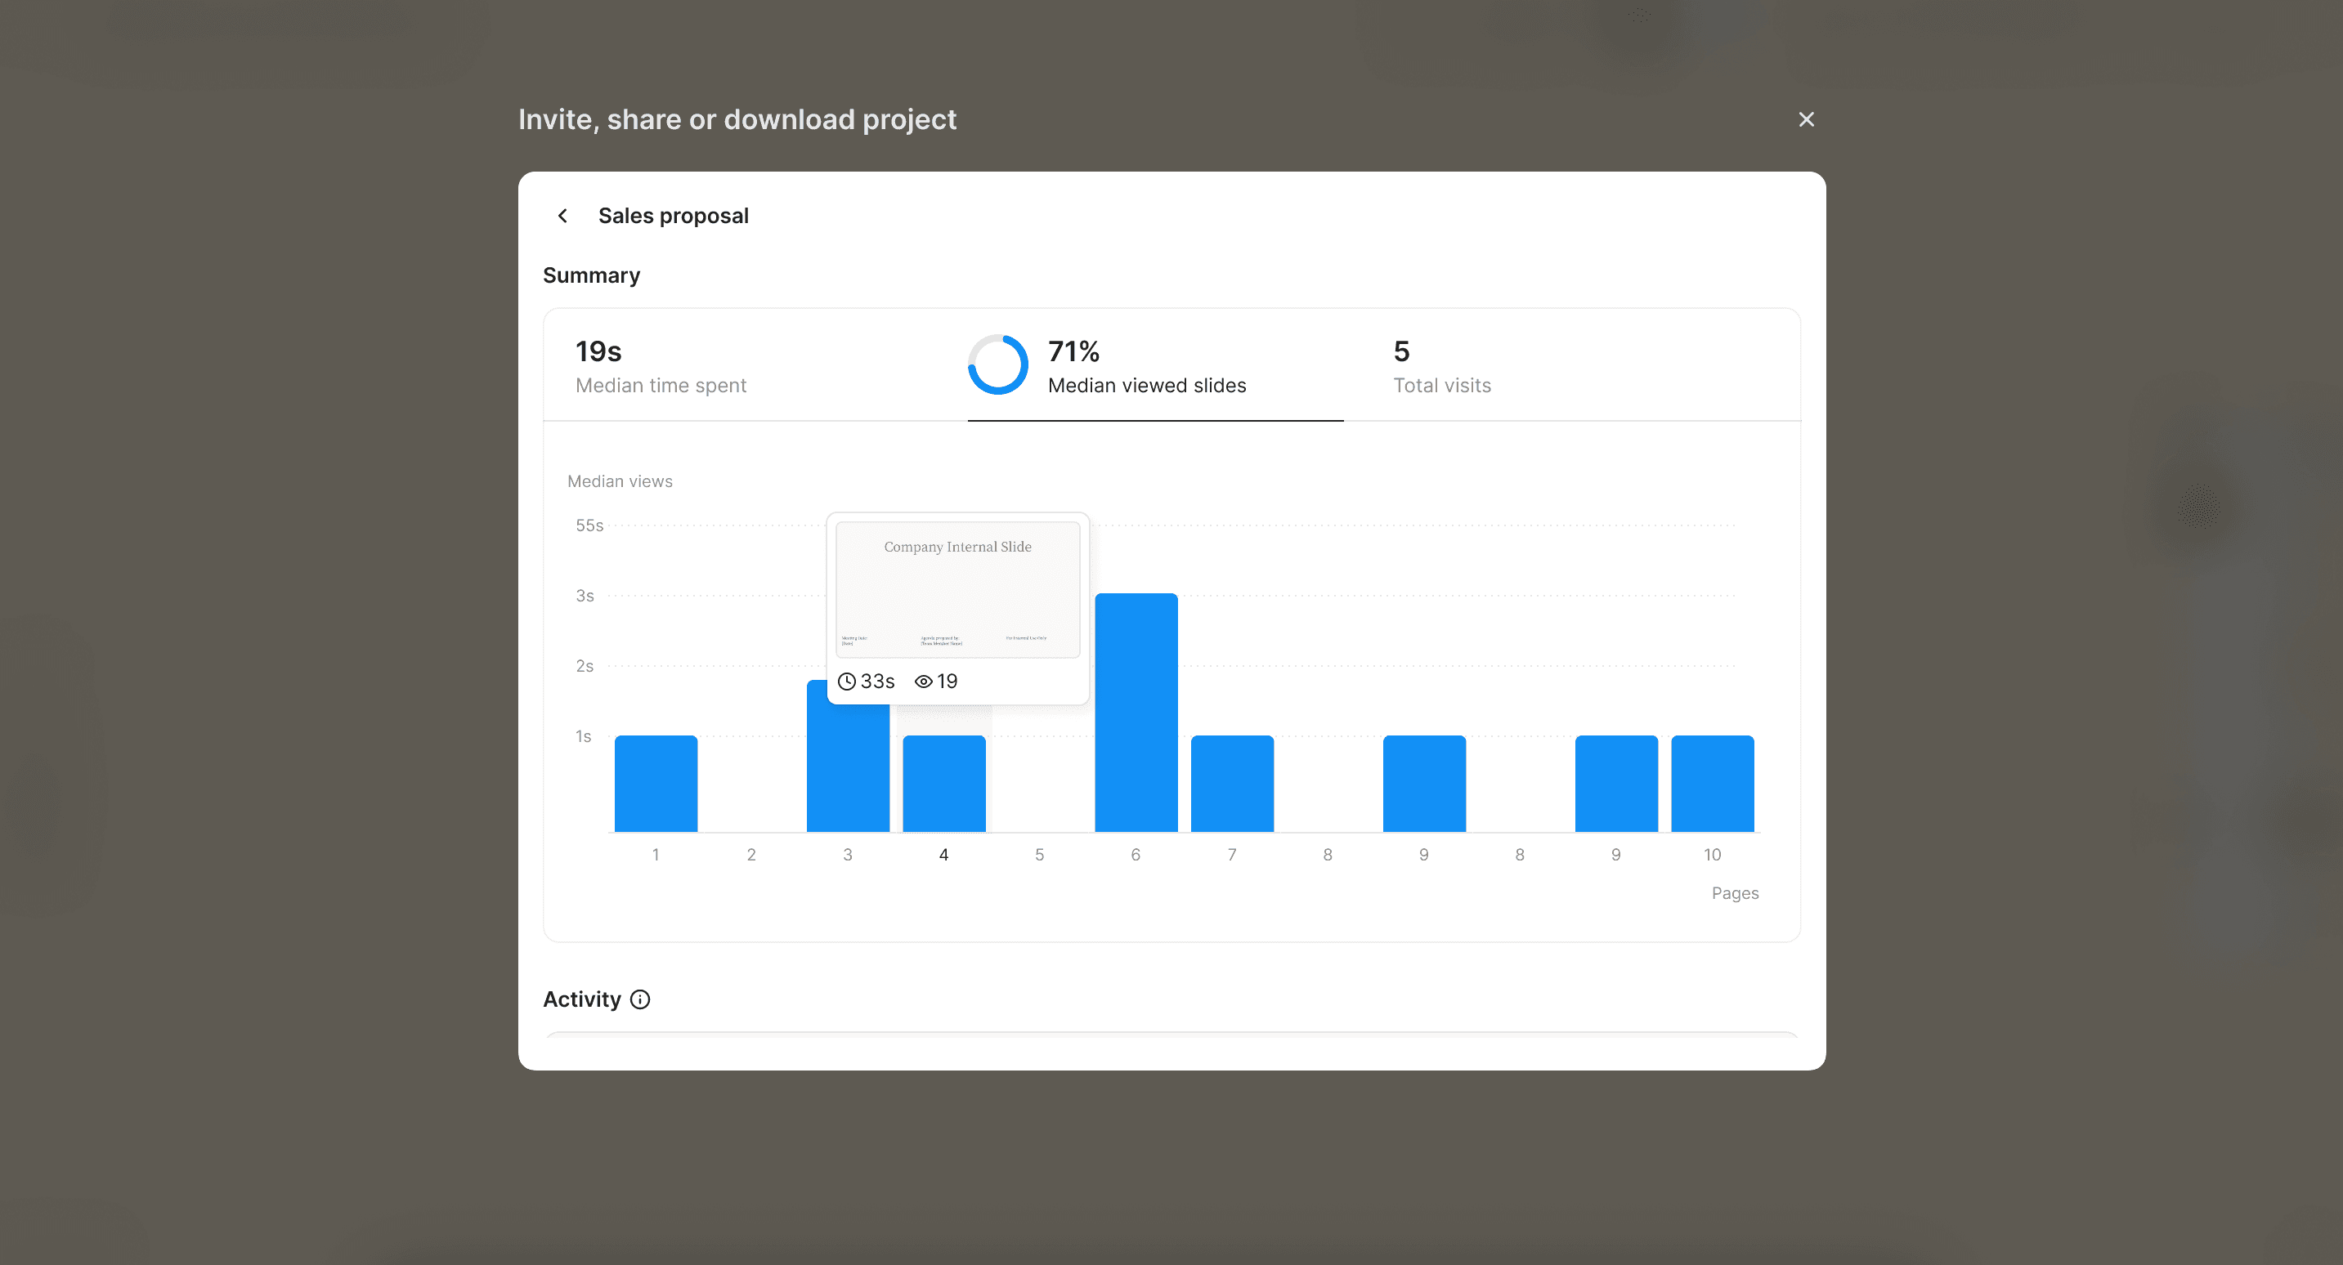Click the tallest bar above page 6
This screenshot has height=1265, width=2343.
[1136, 712]
